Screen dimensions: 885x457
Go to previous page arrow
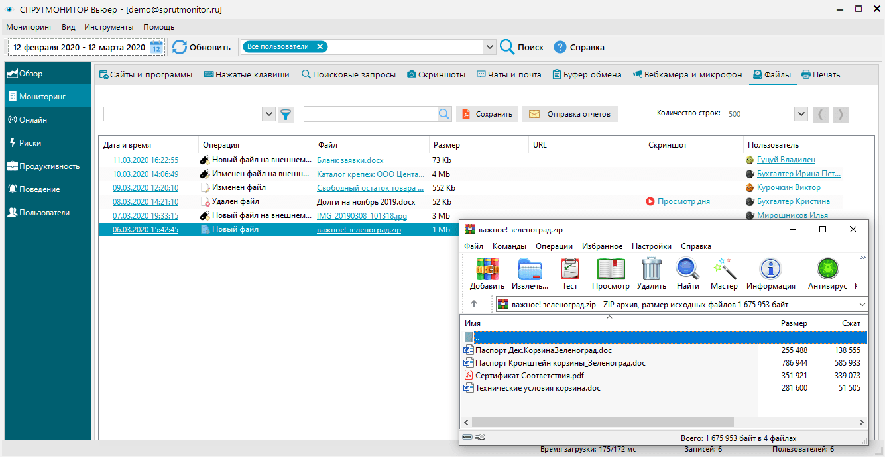pos(821,114)
